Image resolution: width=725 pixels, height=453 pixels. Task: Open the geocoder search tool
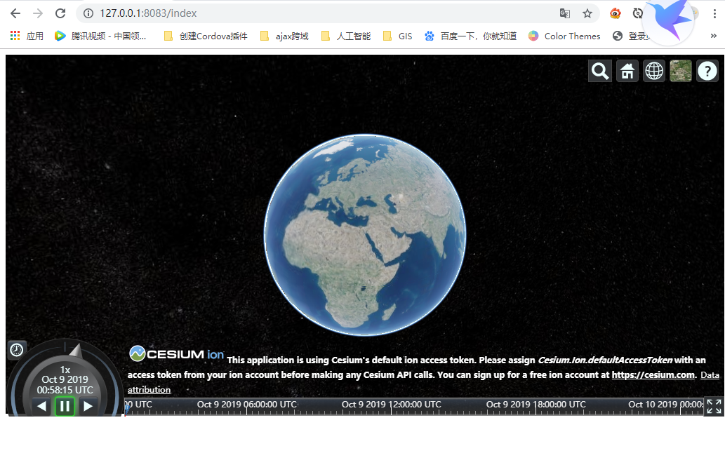click(599, 71)
